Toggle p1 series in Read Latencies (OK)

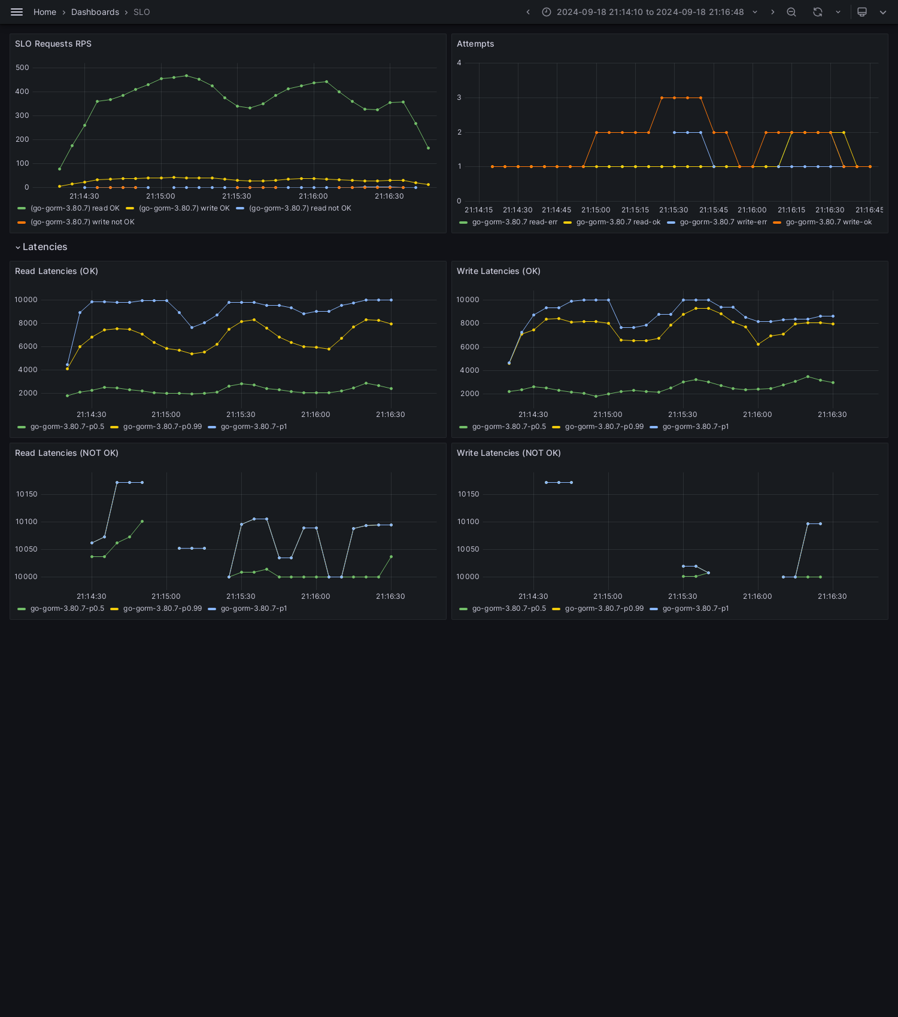[x=254, y=427]
